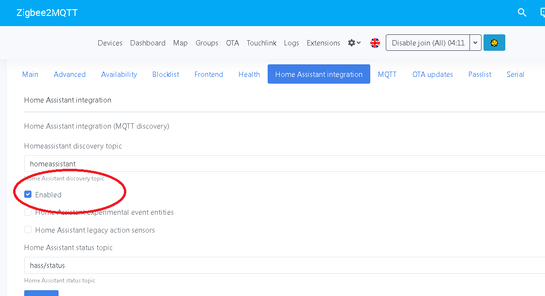Viewport: 545px width, 296px height.
Task: Change language via UK flag icon
Action: point(375,43)
